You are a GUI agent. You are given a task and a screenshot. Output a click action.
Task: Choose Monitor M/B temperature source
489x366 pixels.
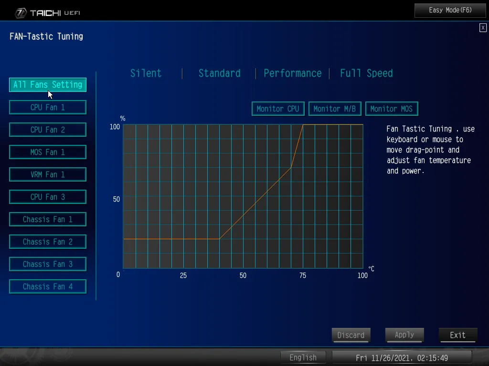pos(335,109)
